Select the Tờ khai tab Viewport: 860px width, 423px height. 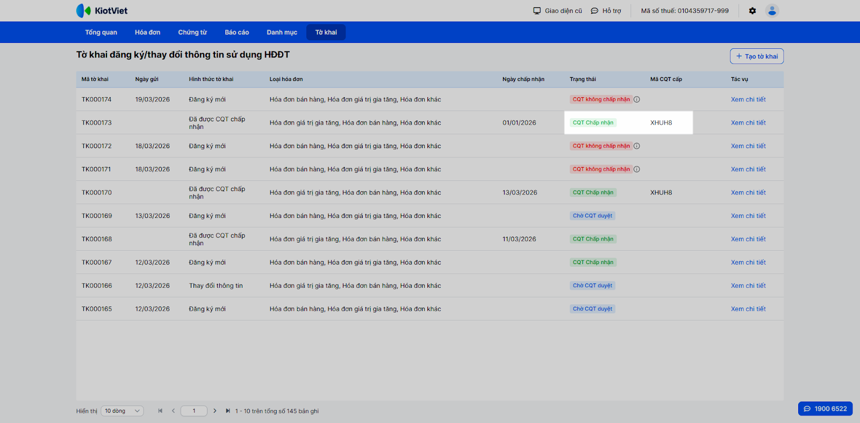tap(326, 32)
